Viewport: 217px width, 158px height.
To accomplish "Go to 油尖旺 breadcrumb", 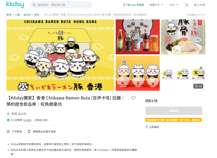I will coord(27,15).
